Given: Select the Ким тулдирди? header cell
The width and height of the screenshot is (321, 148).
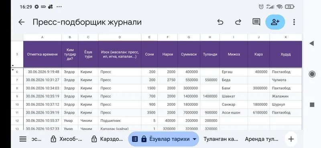Looking at the screenshot, I should (x=70, y=54).
